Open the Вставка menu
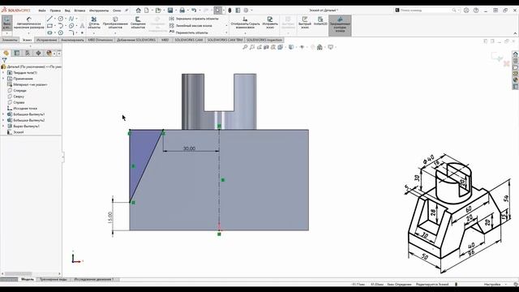This screenshot has width=519, height=292. coord(79,11)
